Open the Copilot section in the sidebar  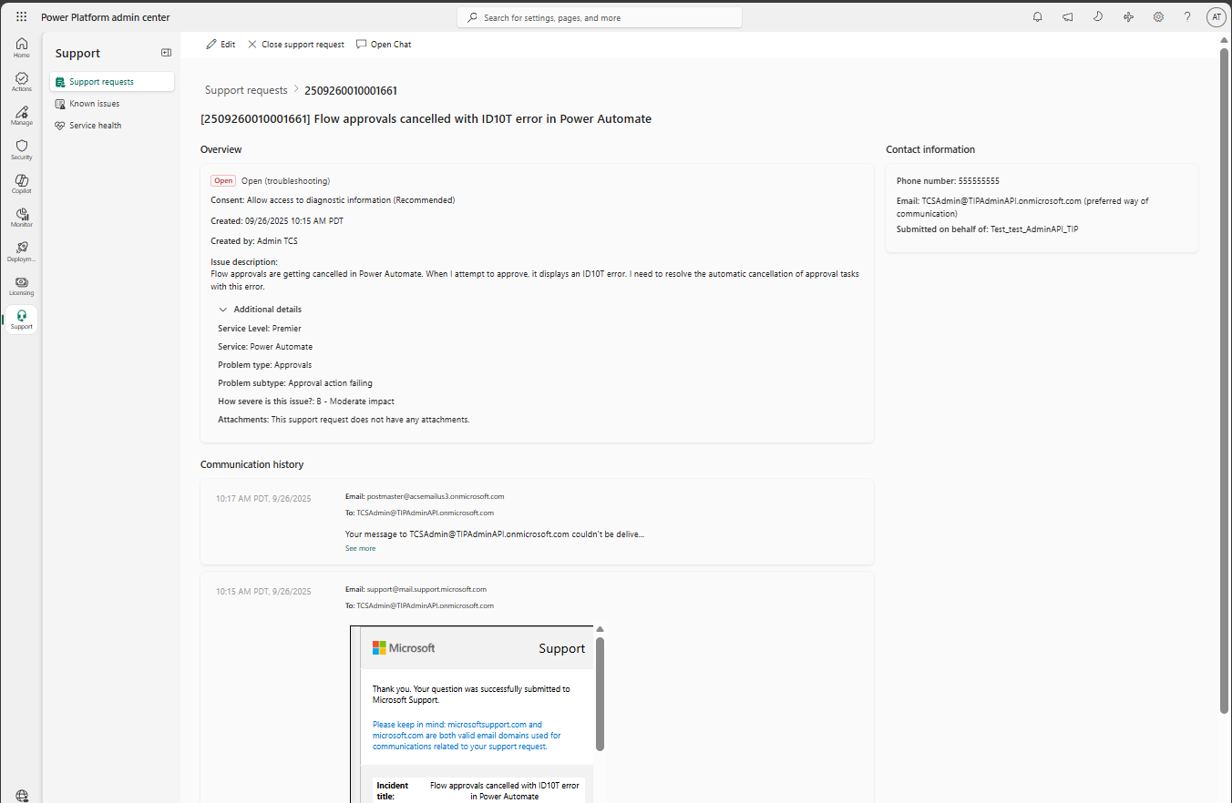pyautogui.click(x=21, y=184)
